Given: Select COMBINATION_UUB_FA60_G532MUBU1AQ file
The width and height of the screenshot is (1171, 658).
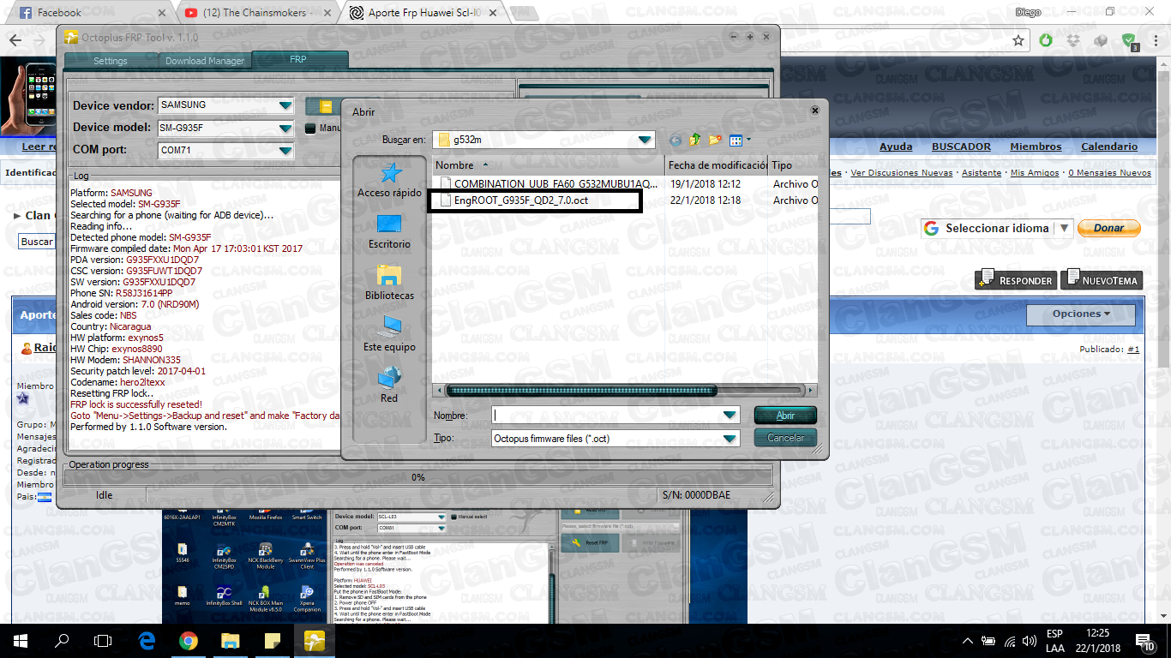Looking at the screenshot, I should 548,183.
